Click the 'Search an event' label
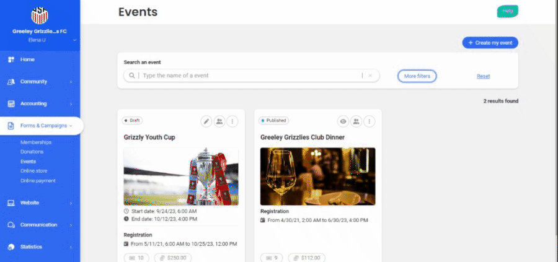Image resolution: width=558 pixels, height=262 pixels. point(143,62)
